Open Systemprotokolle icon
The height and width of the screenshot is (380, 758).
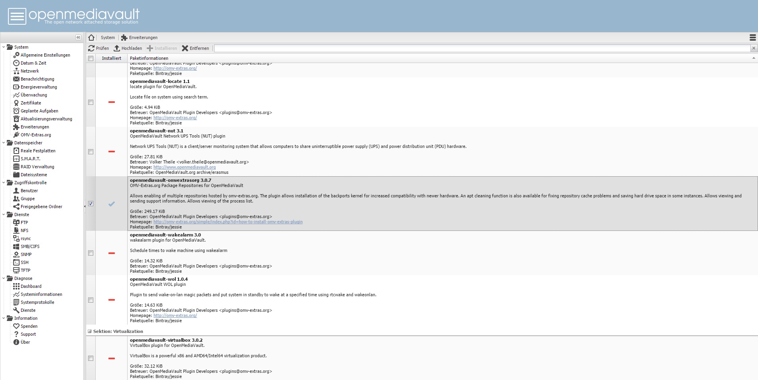point(16,302)
